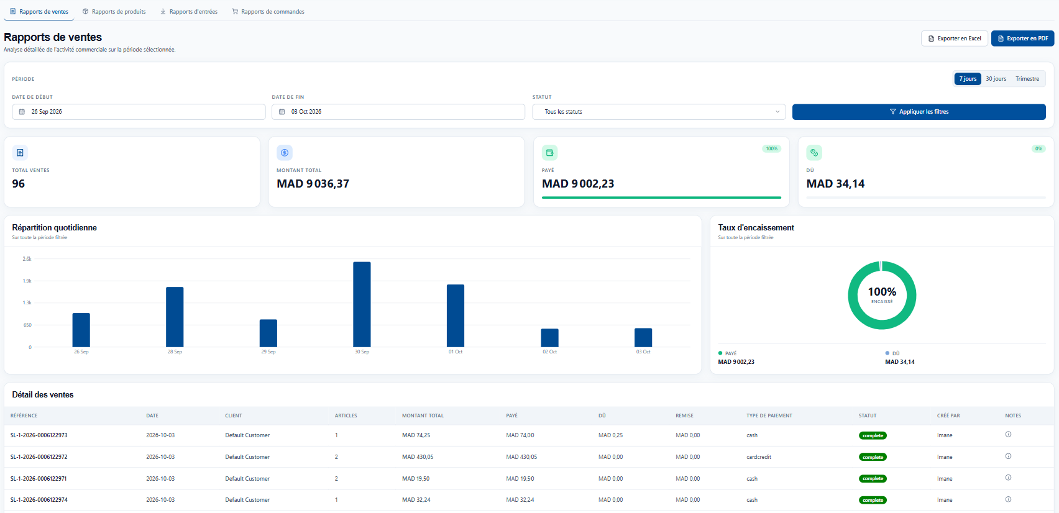Open notes info icon for SL-1-2026-0006122971
1059x513 pixels.
click(x=1008, y=478)
